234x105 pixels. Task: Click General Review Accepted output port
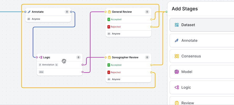pyautogui.click(x=151, y=20)
